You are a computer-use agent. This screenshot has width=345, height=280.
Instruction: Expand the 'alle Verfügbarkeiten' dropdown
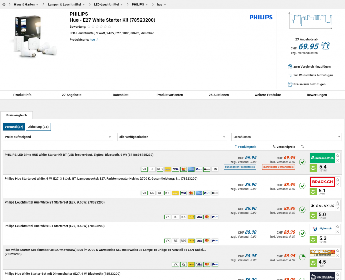(x=172, y=137)
